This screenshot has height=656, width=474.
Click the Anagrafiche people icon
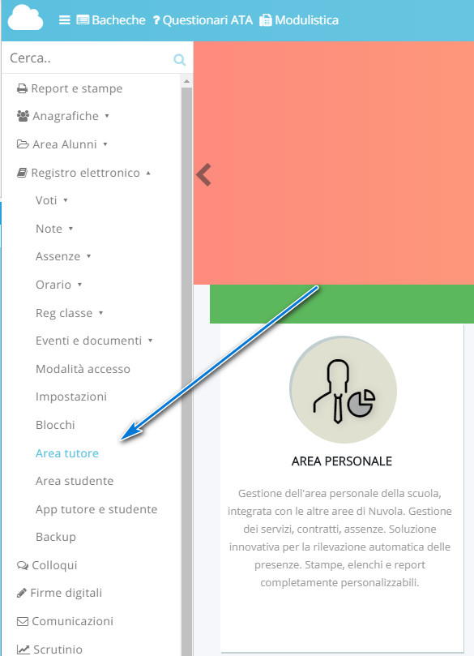point(23,116)
